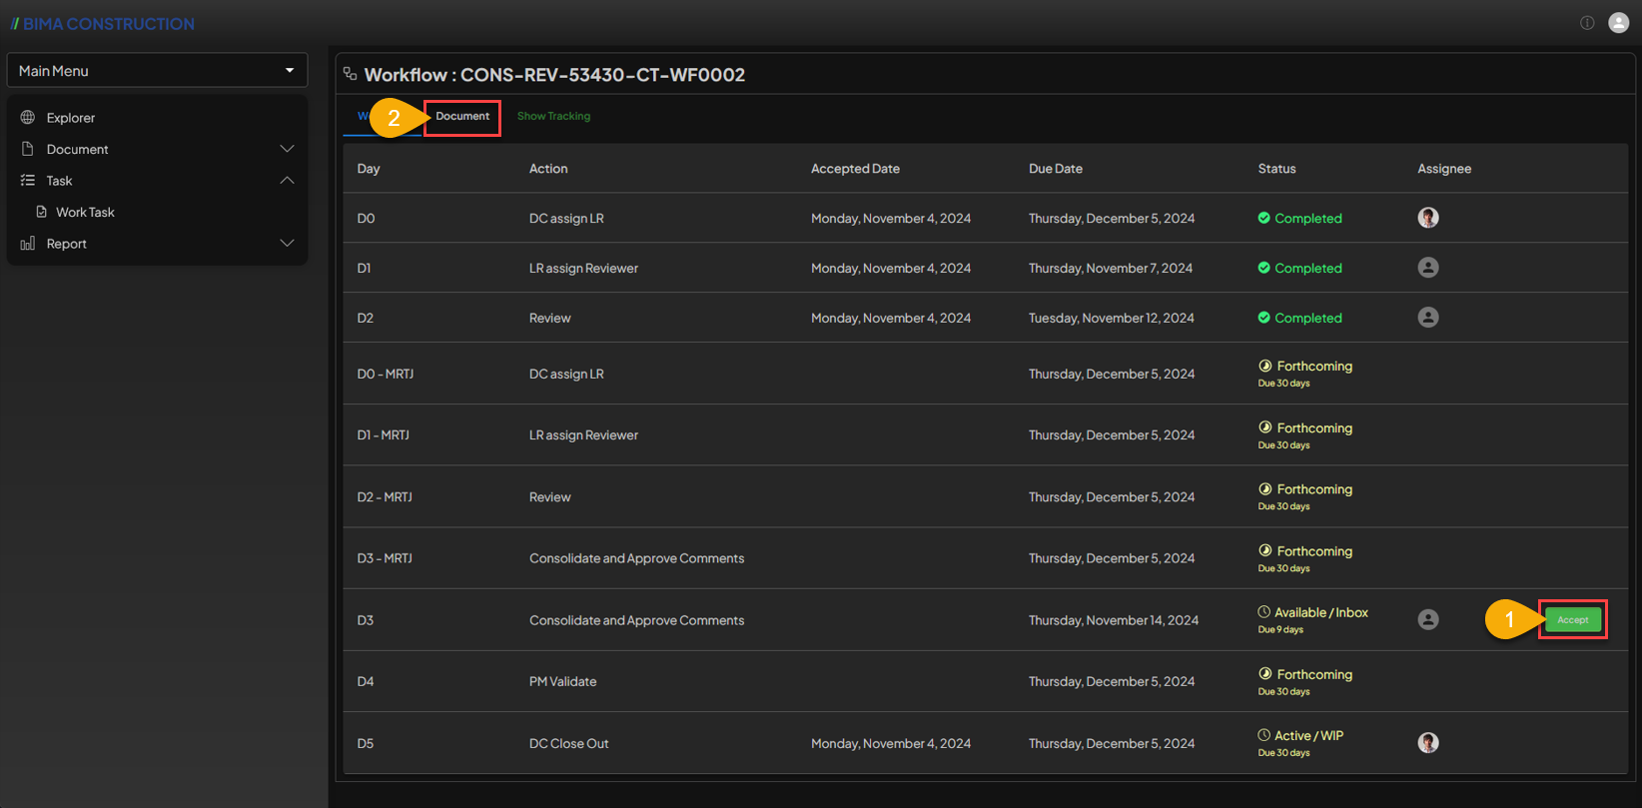Expand the Document sidebar section
This screenshot has width=1642, height=808.
click(287, 149)
